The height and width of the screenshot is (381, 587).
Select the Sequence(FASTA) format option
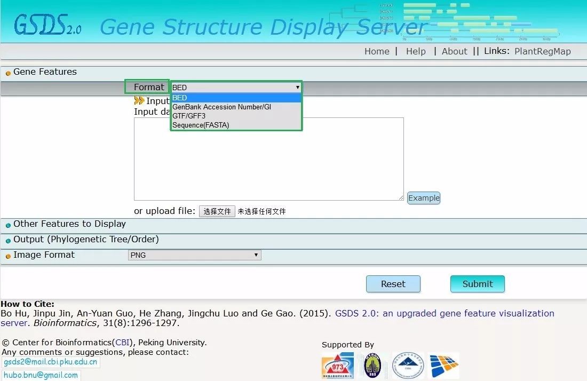(x=201, y=125)
